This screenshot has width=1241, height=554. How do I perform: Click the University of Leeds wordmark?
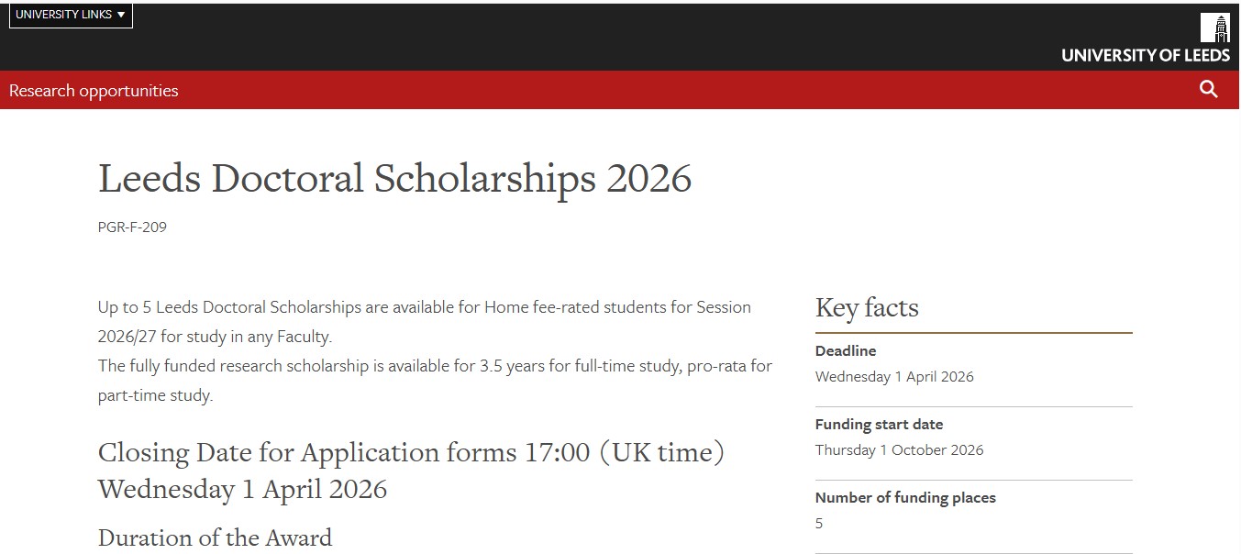(x=1146, y=55)
